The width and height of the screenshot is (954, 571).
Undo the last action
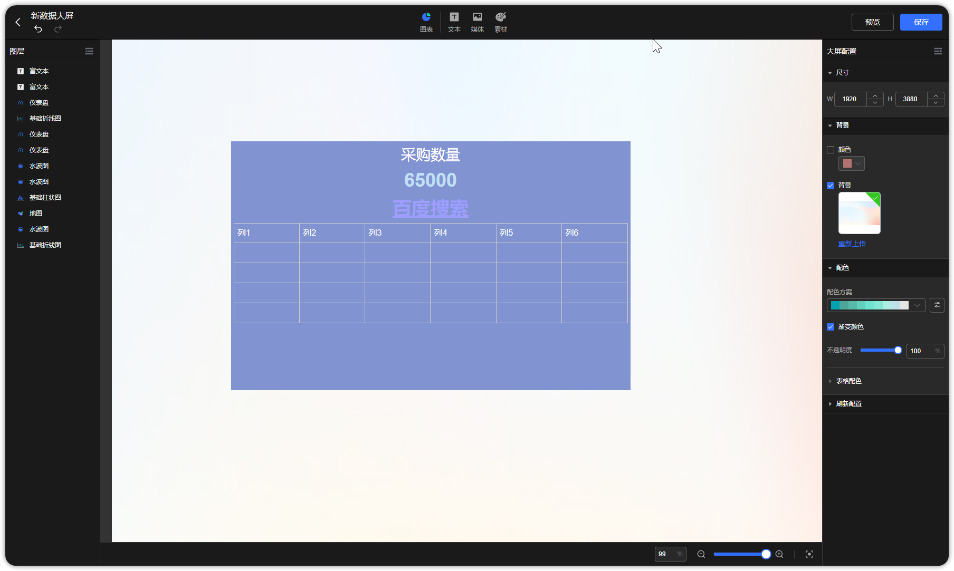37,30
